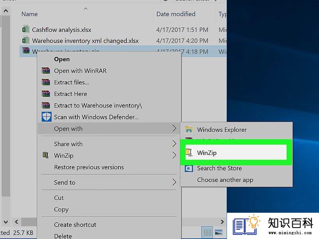Switch to details view icon in status bar

pos(208,232)
